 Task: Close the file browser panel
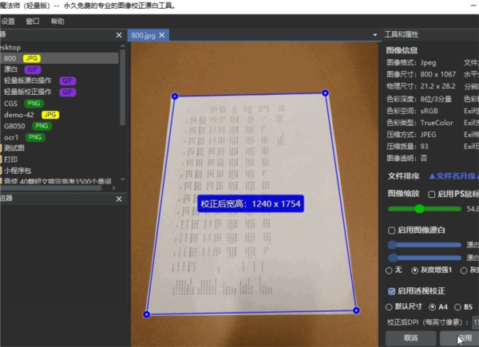pyautogui.click(x=119, y=35)
